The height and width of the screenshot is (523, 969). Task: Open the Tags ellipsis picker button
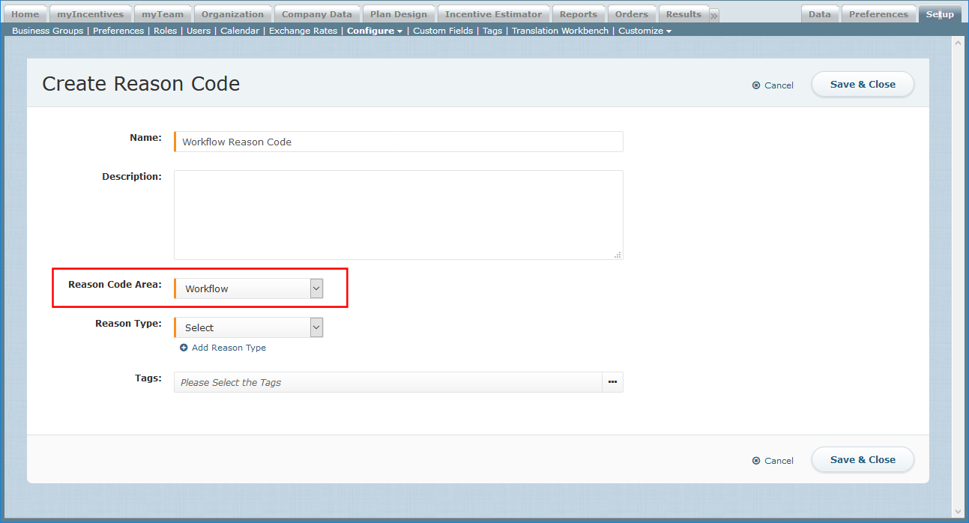pyautogui.click(x=612, y=382)
